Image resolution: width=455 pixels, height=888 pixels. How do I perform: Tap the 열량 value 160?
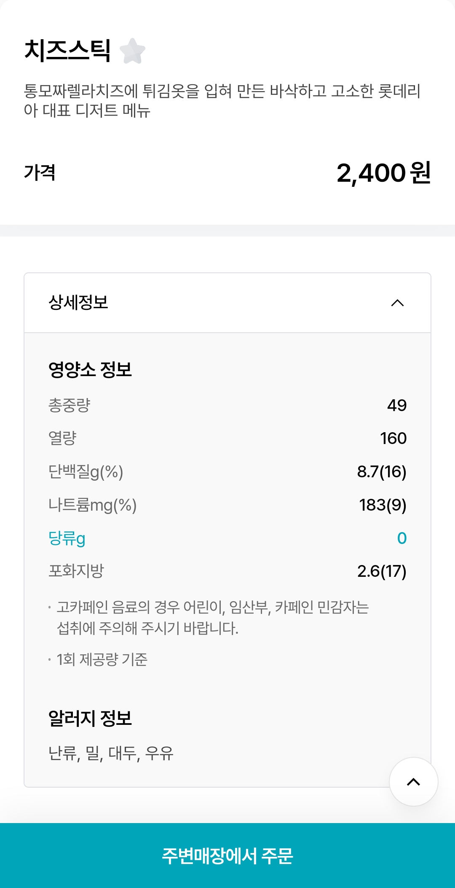tap(393, 438)
